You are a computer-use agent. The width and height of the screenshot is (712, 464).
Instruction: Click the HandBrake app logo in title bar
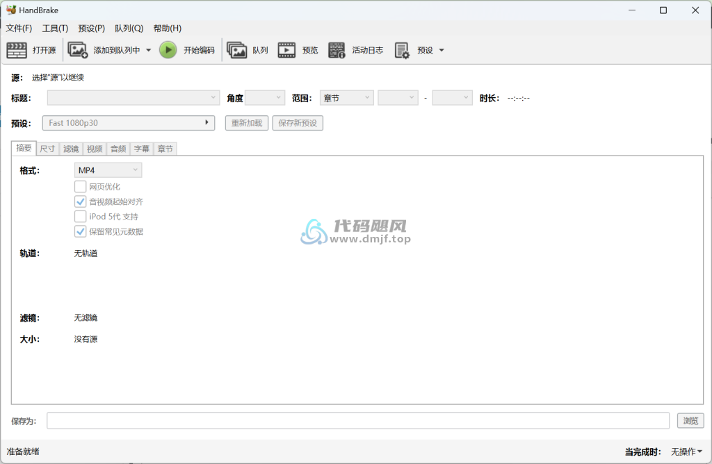pos(11,10)
